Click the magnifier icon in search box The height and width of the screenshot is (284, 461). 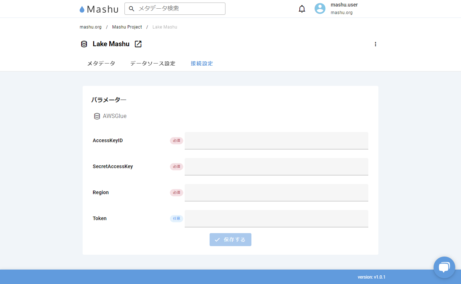[132, 9]
